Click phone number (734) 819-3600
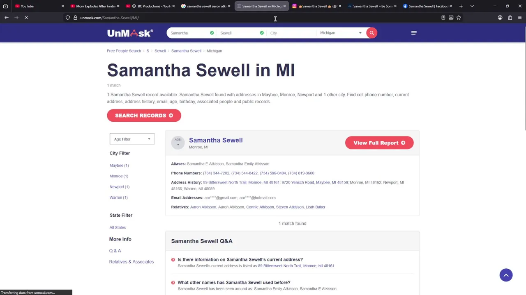This screenshot has width=526, height=295. pyautogui.click(x=301, y=173)
